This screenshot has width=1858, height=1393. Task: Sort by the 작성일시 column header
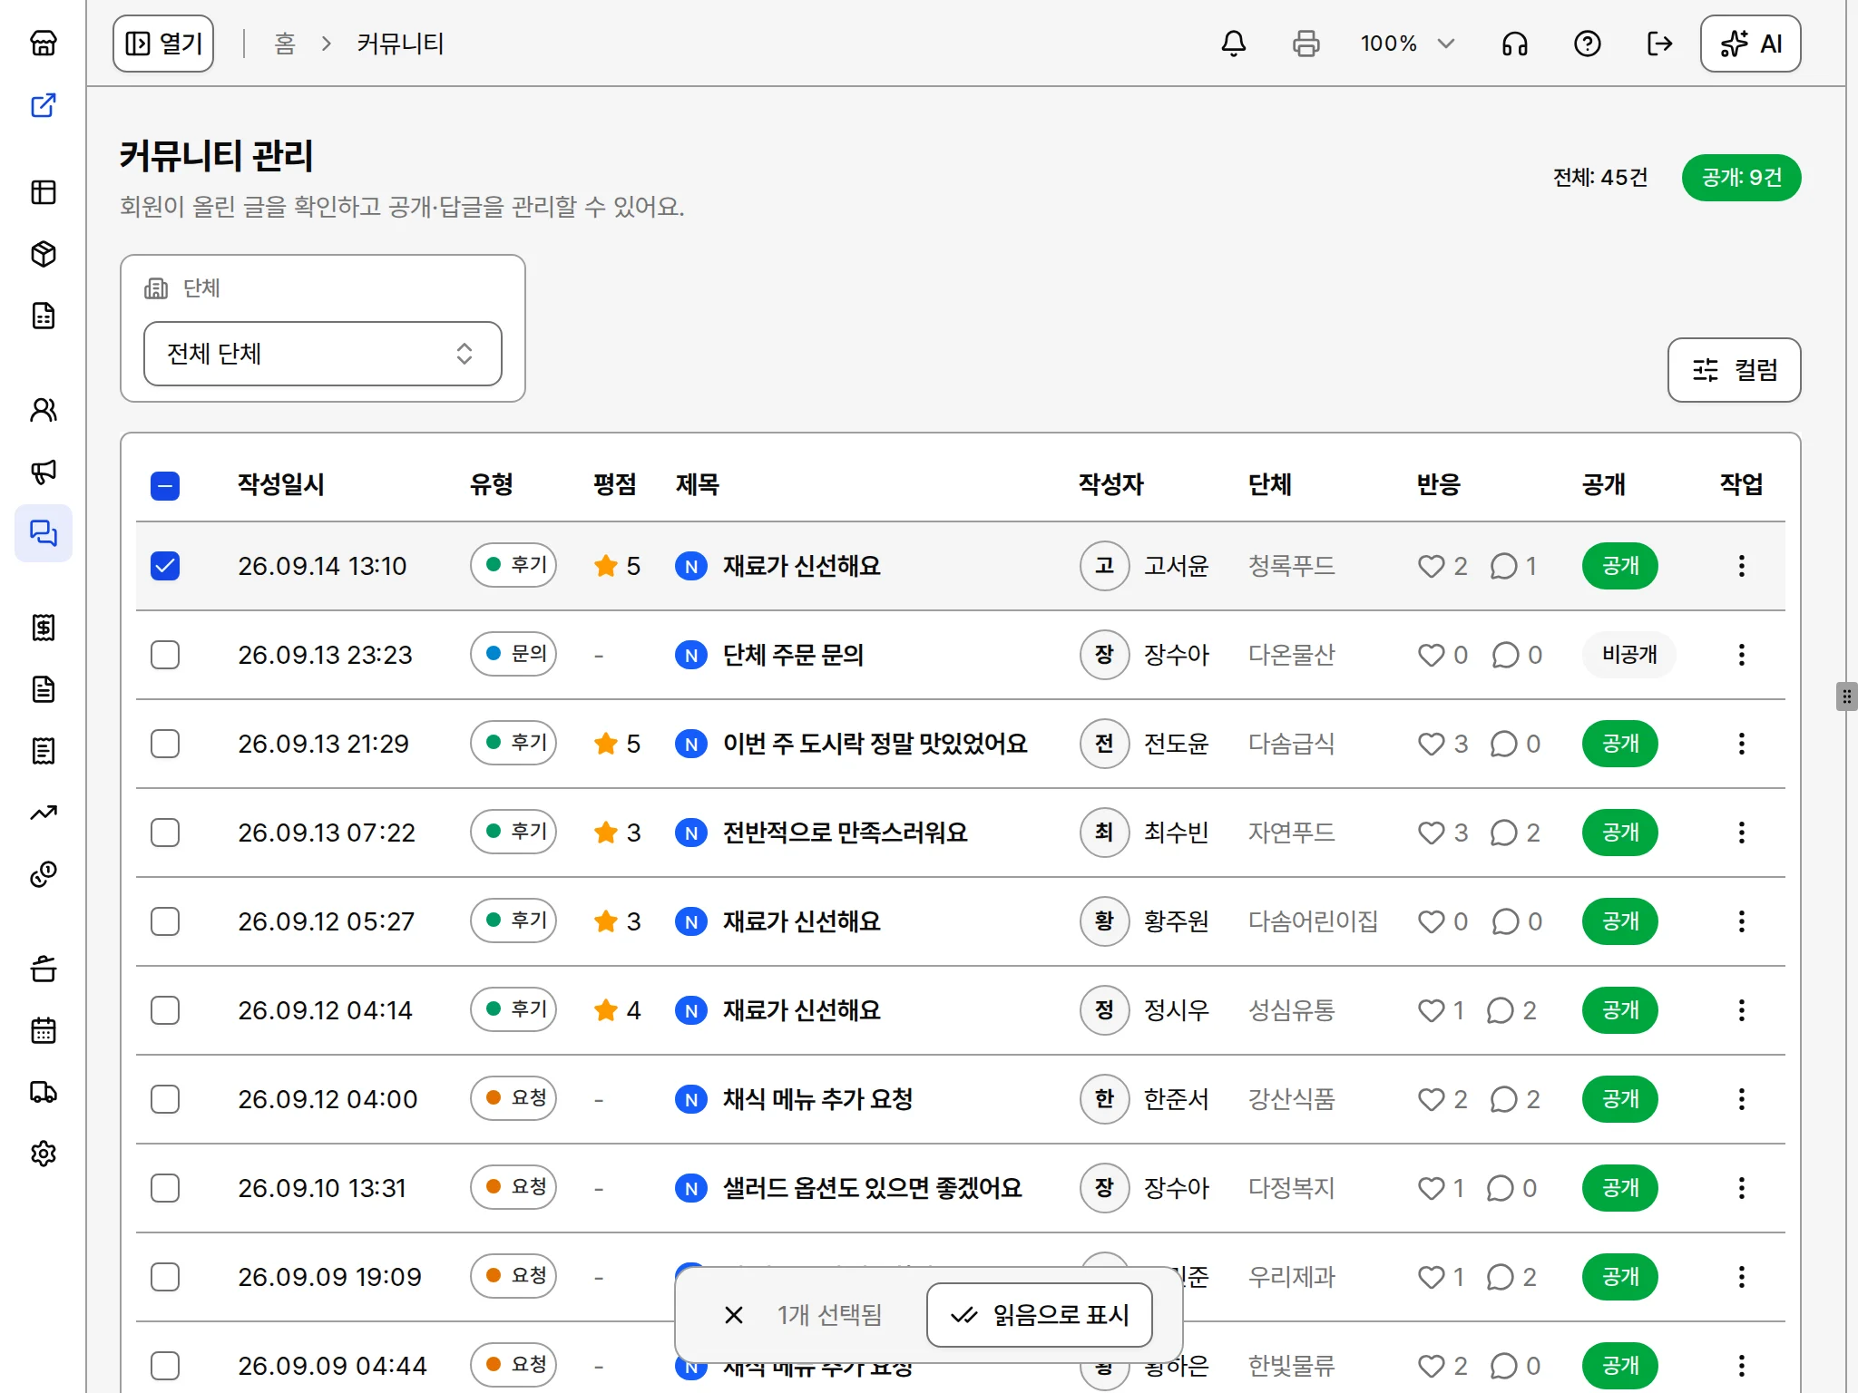(x=281, y=484)
